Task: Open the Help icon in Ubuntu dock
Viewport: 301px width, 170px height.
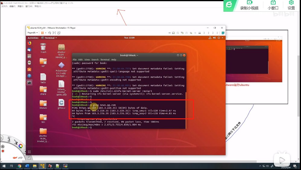Action: [29, 76]
